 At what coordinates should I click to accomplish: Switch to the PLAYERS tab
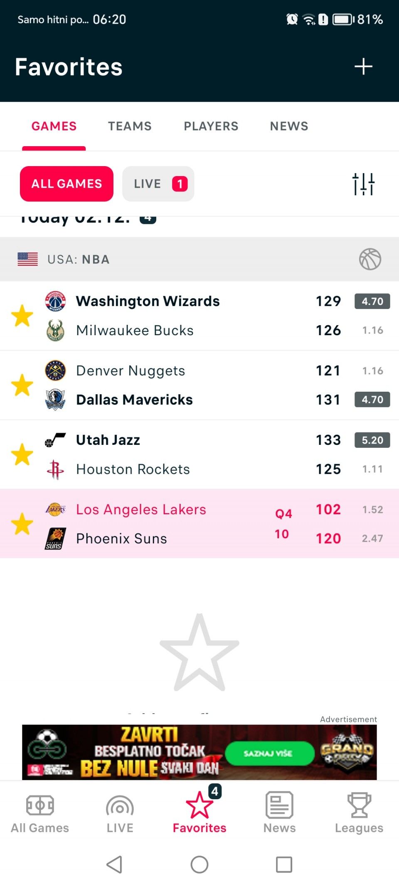[211, 126]
